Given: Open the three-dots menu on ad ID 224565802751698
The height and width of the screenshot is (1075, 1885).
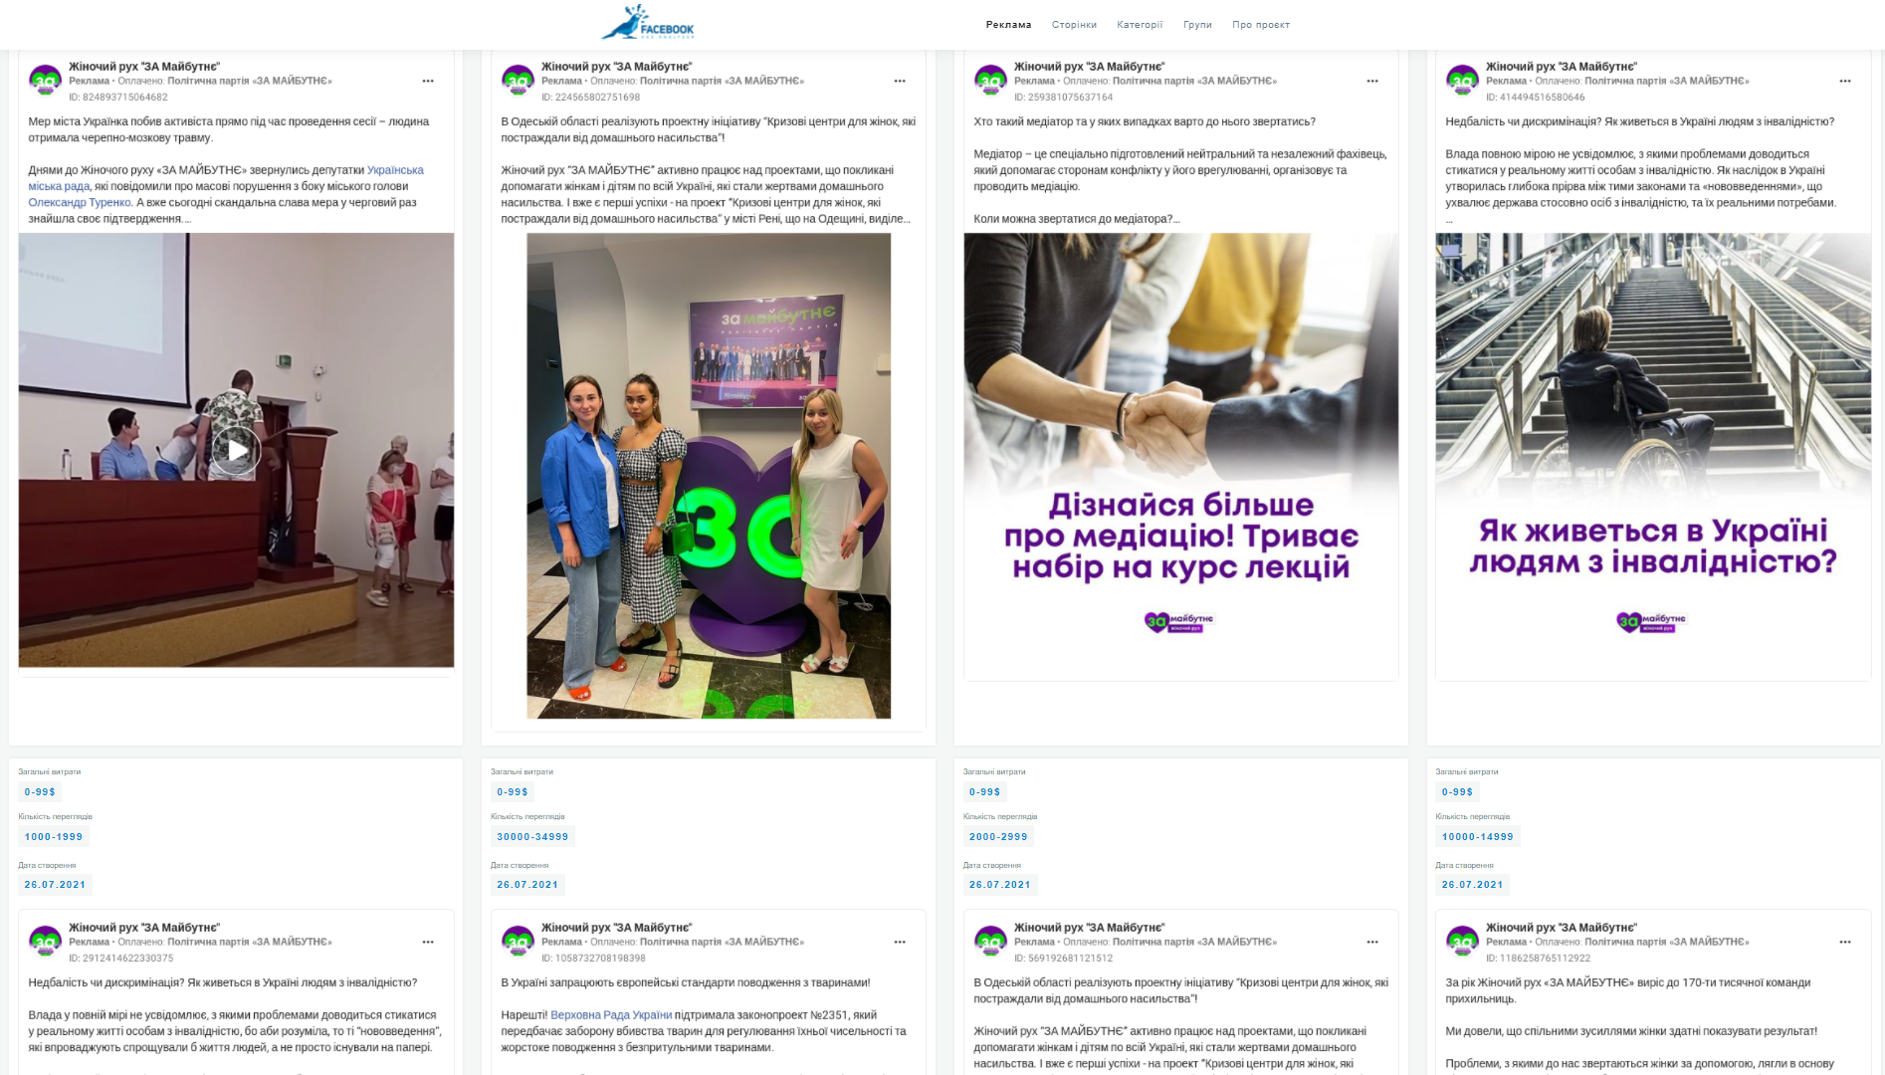Looking at the screenshot, I should [x=900, y=81].
